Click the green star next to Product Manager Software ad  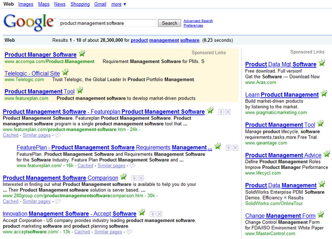pos(82,54)
